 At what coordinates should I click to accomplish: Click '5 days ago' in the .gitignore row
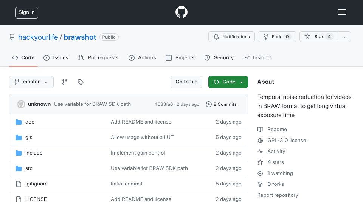(228, 184)
